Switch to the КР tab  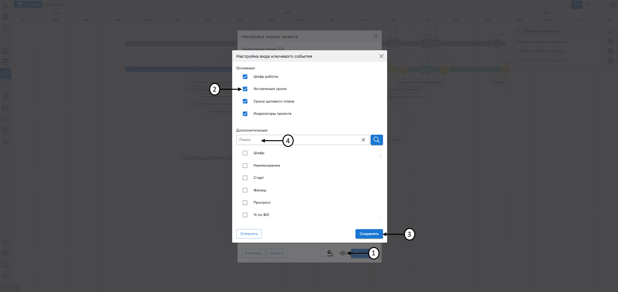pyautogui.click(x=589, y=5)
